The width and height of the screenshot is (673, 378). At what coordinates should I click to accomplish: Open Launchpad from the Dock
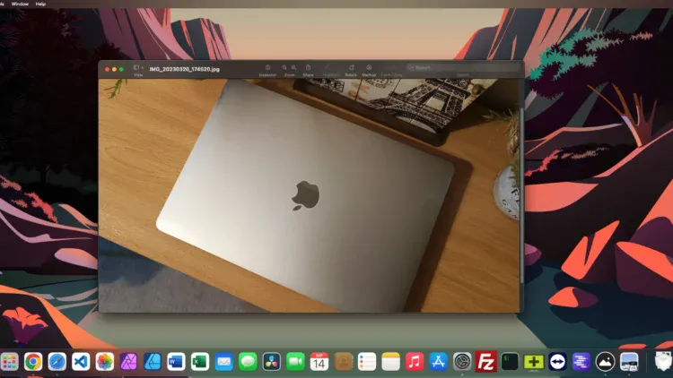point(10,362)
